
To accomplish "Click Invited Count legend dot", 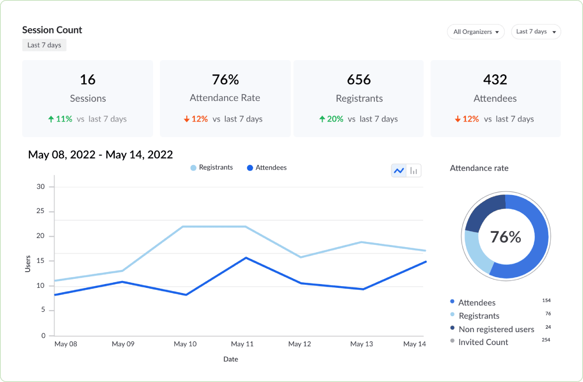I will 452,342.
